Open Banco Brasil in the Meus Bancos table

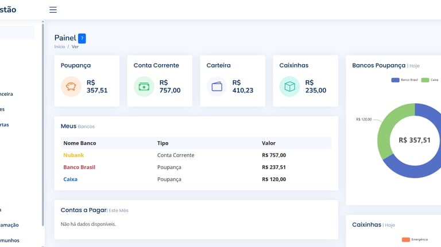click(79, 167)
